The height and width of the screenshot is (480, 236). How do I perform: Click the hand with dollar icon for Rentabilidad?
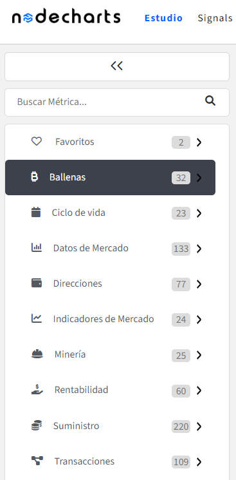(37, 390)
